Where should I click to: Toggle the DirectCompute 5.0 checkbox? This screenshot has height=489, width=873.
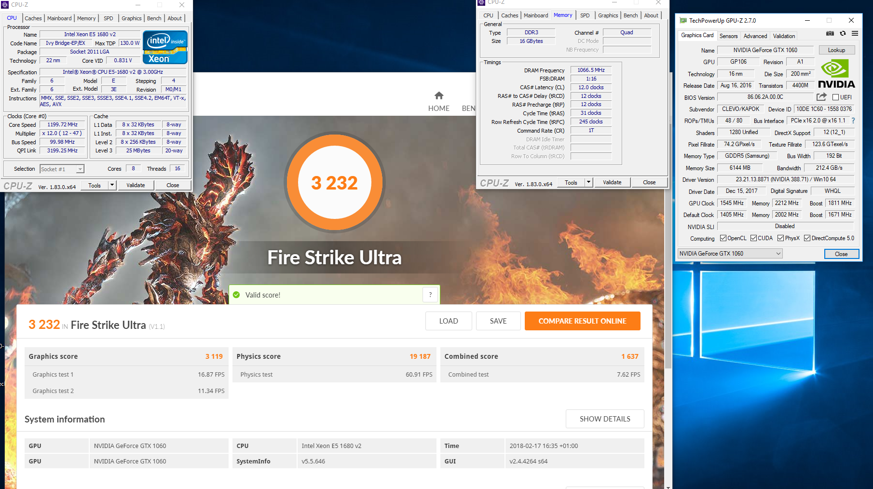coord(807,238)
